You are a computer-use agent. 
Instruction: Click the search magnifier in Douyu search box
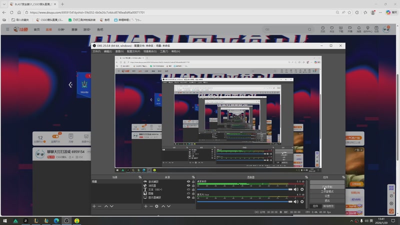coord(309,29)
